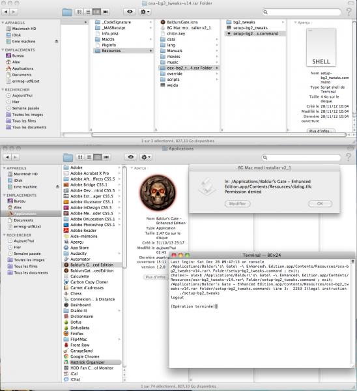Click Baldur's Gate skull icon preview
Viewport: 357px width, 391px height.
pos(158,193)
